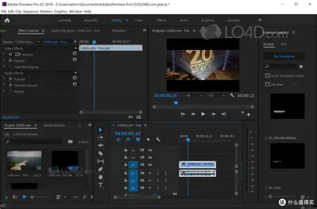The height and width of the screenshot is (209, 317).
Task: Expand the Motion effect properties
Action: pos(4,54)
